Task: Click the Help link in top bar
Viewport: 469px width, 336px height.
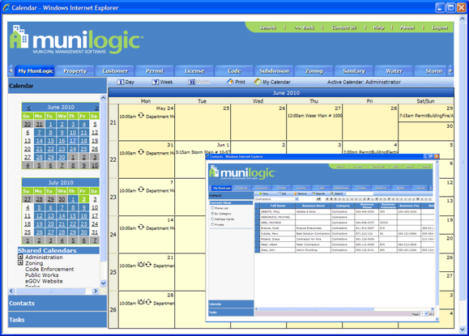Action: coord(378,28)
